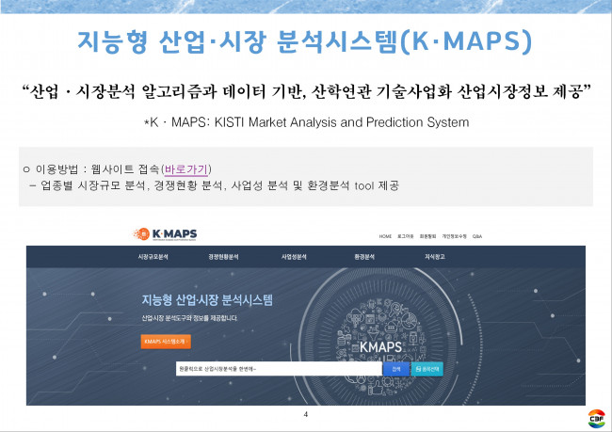Open the 바로가기 website link
612x432 pixels.
pyautogui.click(x=186, y=169)
